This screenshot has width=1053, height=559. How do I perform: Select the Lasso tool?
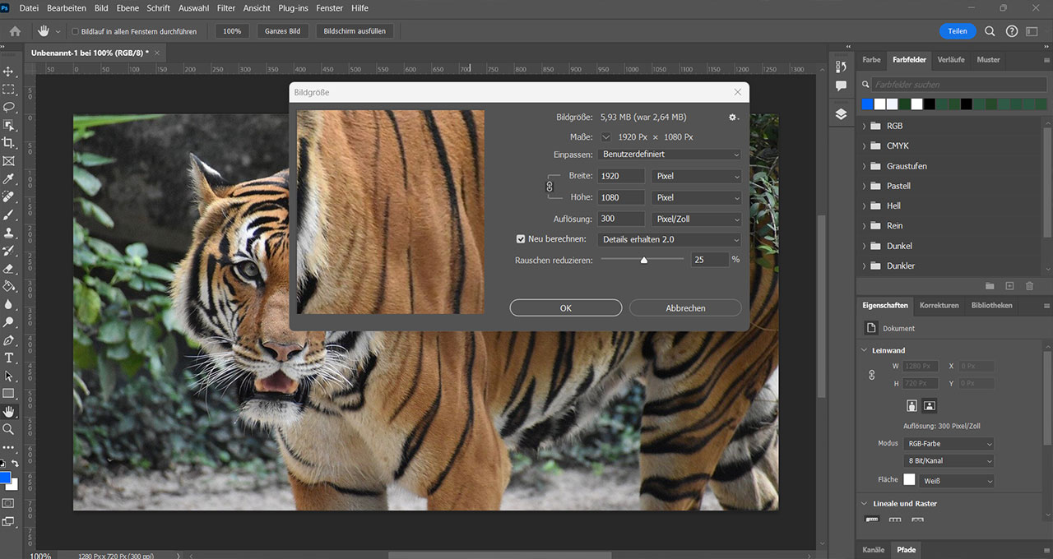tap(9, 107)
